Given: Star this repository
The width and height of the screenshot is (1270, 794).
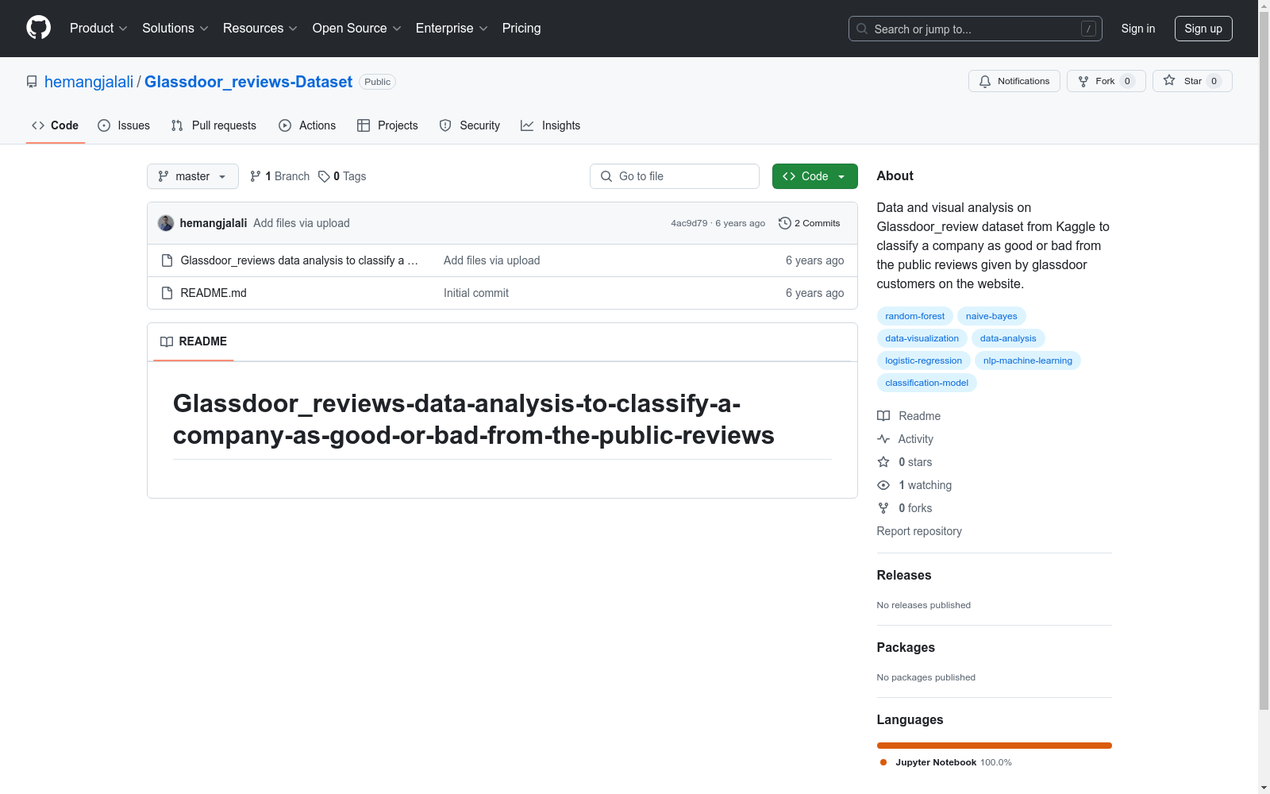Looking at the screenshot, I should click(1192, 81).
